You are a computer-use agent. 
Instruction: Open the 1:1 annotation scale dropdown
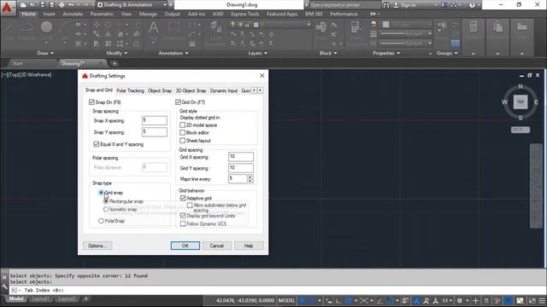pos(447,300)
